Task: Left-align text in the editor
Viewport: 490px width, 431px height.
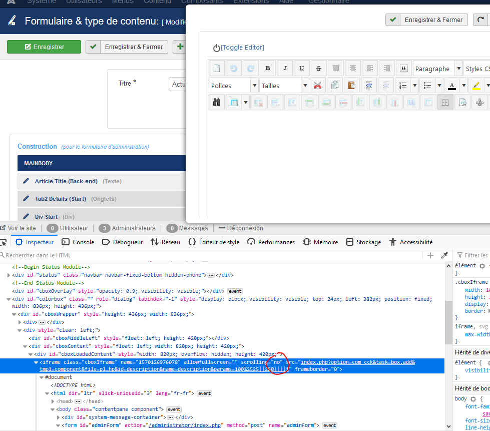Action: click(x=370, y=68)
